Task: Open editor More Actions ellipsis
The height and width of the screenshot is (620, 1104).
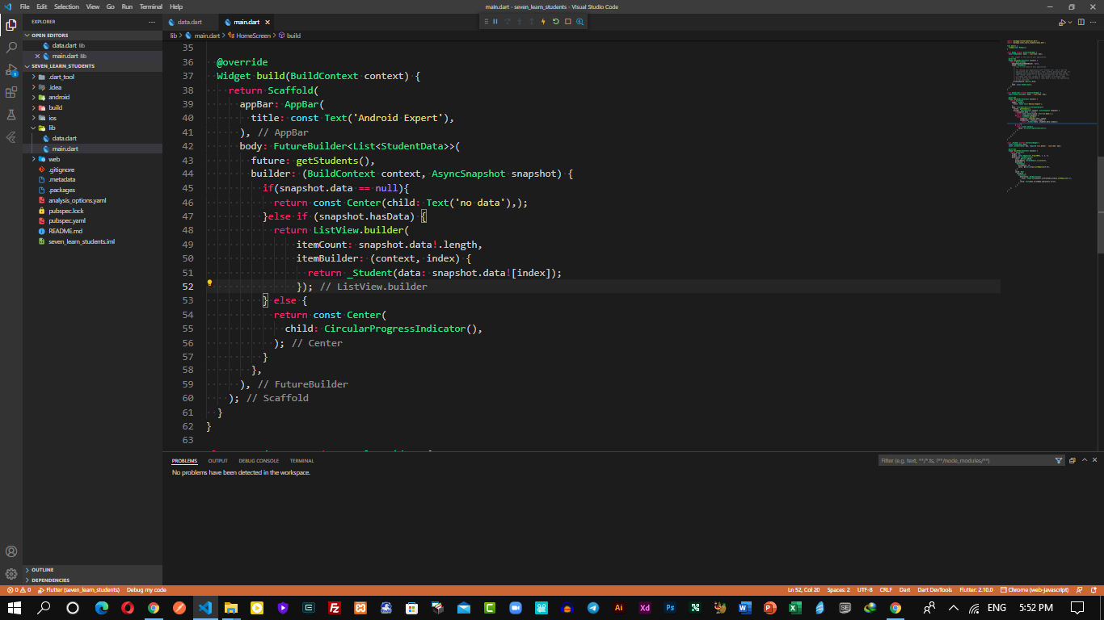Action: coord(1093,22)
